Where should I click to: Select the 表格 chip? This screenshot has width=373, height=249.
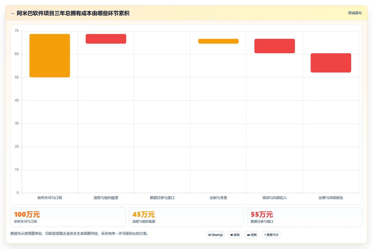tap(235, 235)
